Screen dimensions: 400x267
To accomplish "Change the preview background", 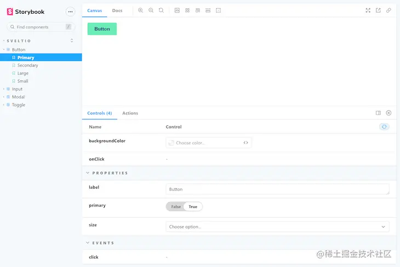I will (x=177, y=10).
